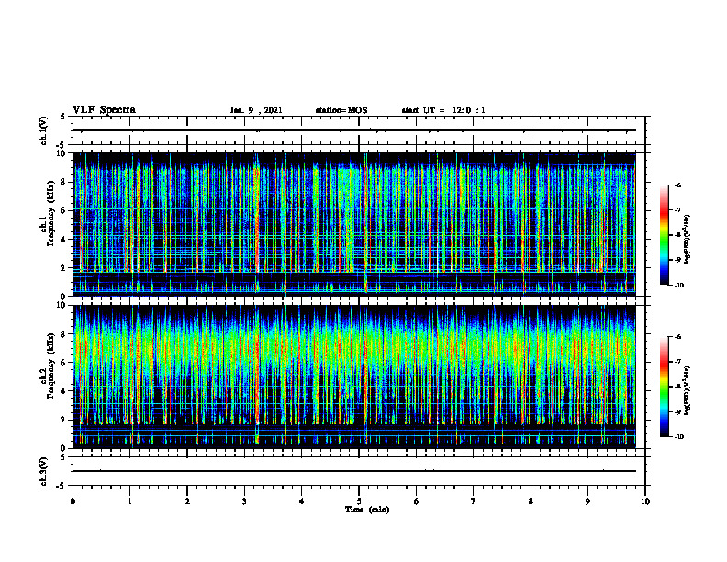Viewport: 727px width, 562px height.
Task: Click the "Time (min)" x-axis label
Action: (x=367, y=510)
